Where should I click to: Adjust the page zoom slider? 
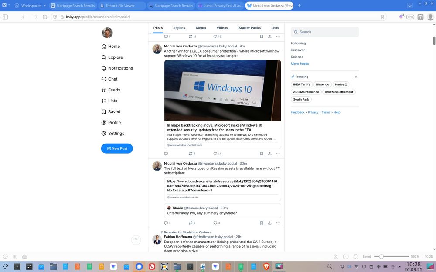pos(391,256)
